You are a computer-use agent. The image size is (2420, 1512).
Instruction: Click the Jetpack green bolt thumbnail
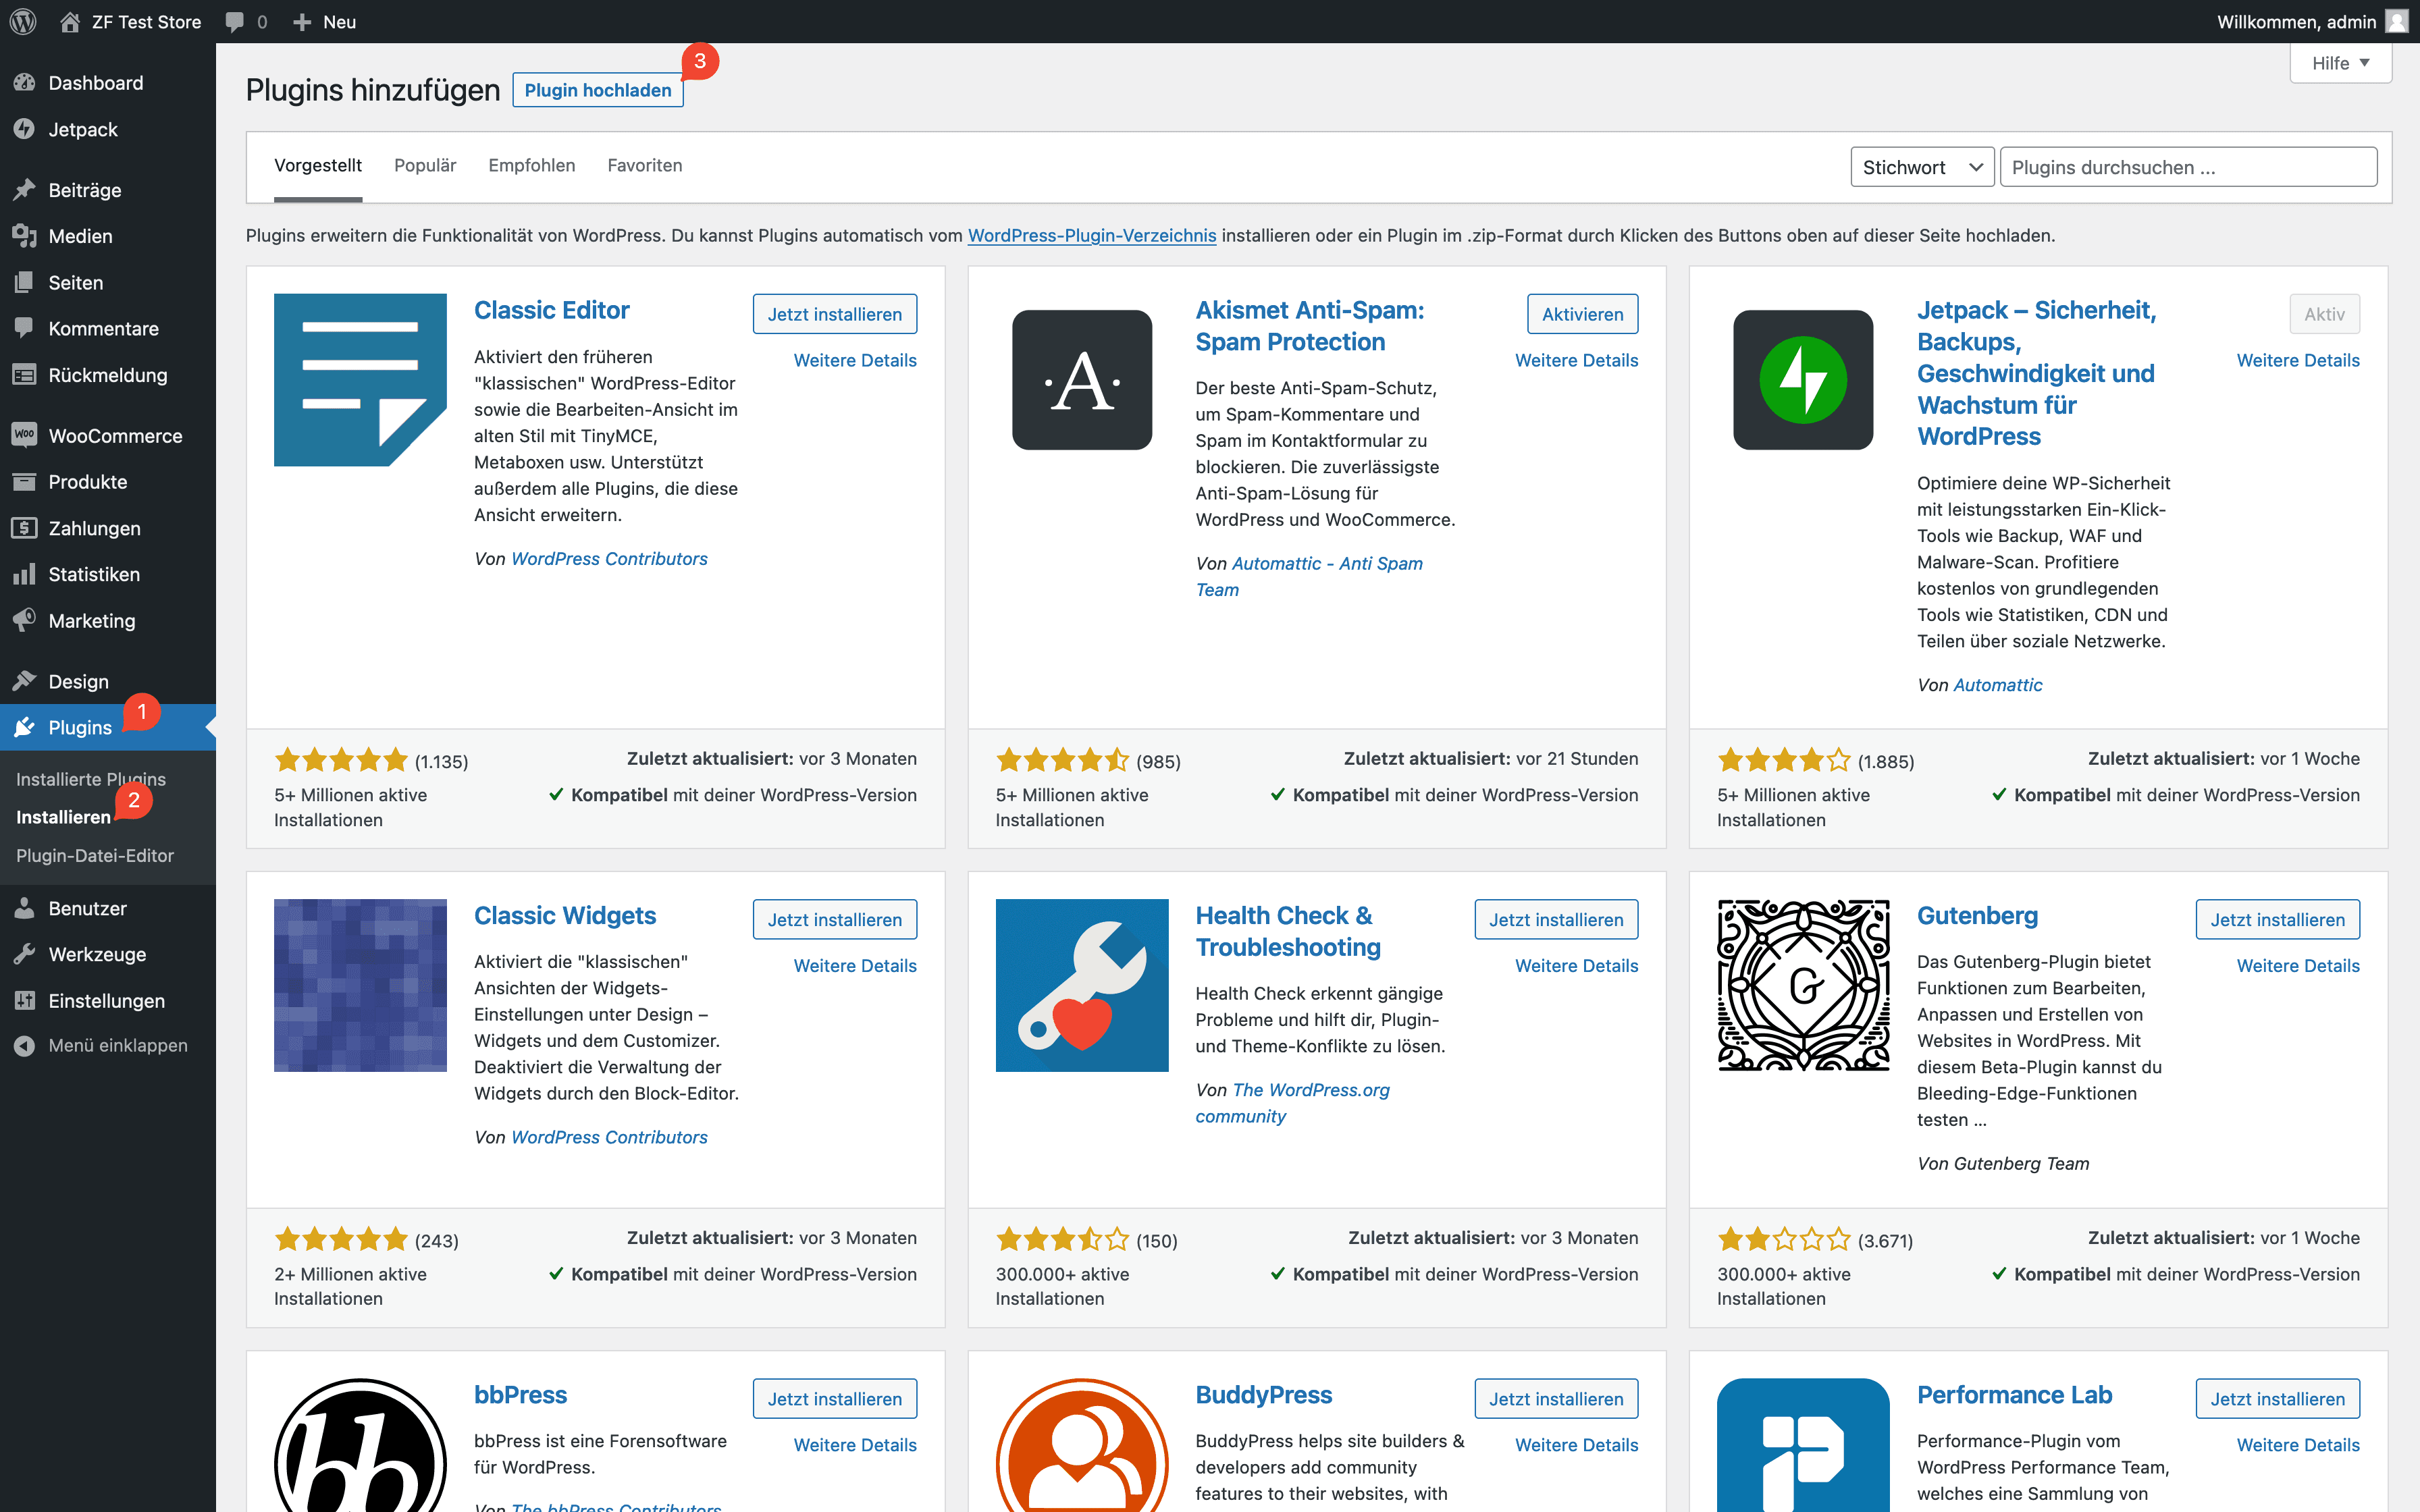click(1803, 380)
